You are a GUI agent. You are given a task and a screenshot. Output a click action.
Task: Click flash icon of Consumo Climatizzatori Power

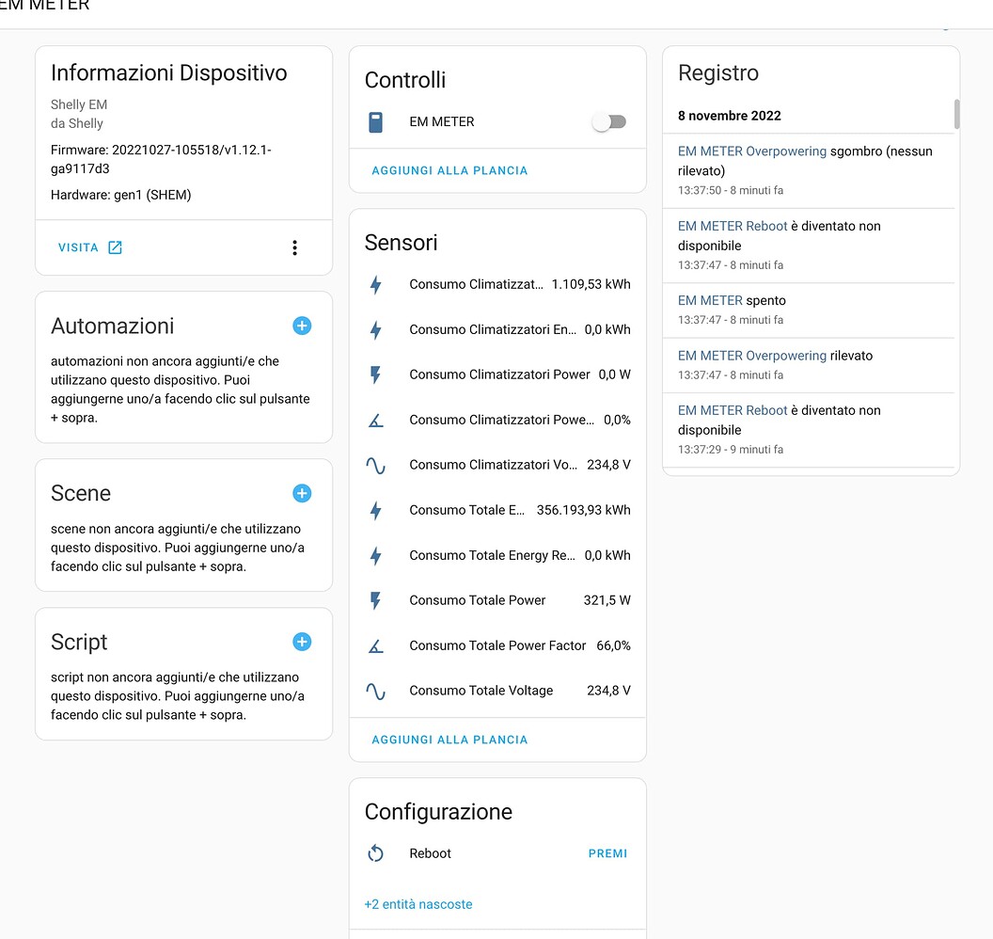(x=375, y=374)
